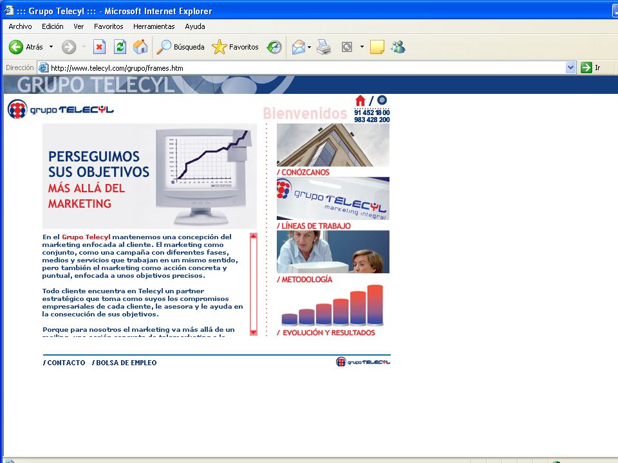618x463 pixels.
Task: Go to browser Home page icon
Action: (140, 47)
